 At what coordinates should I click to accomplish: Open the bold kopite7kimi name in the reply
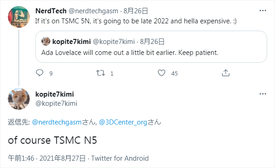click(x=55, y=94)
